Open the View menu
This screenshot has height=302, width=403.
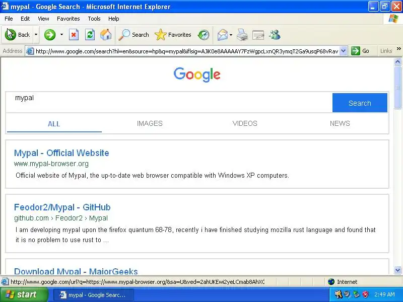(43, 19)
